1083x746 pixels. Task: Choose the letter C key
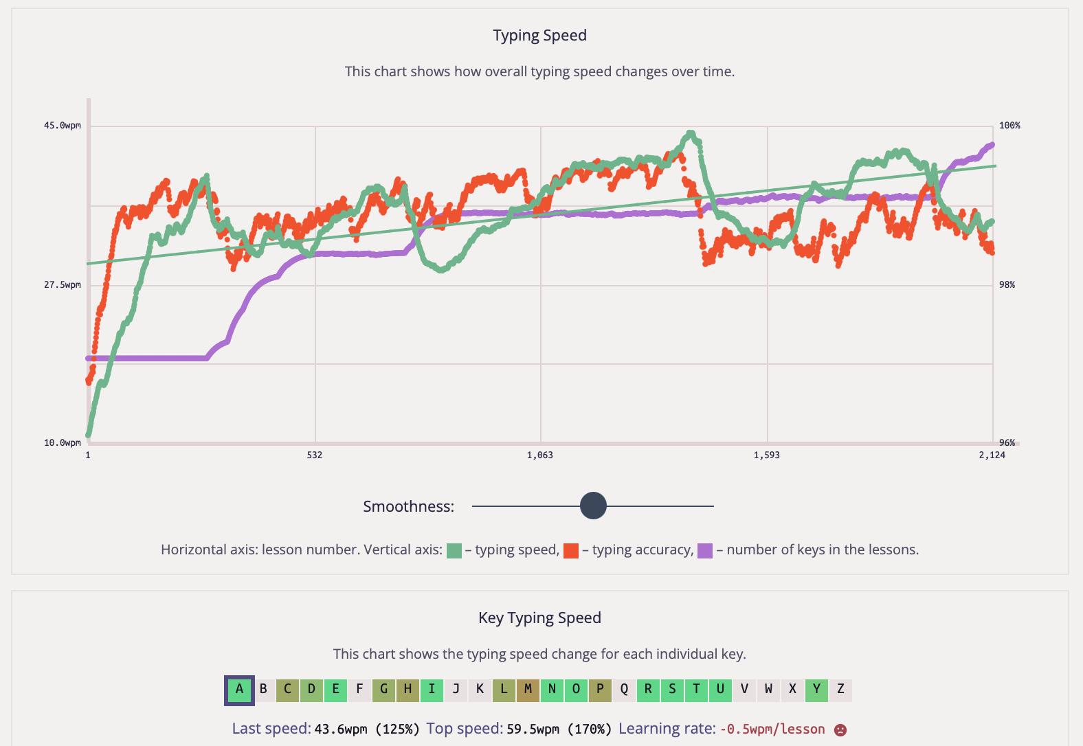pyautogui.click(x=287, y=690)
